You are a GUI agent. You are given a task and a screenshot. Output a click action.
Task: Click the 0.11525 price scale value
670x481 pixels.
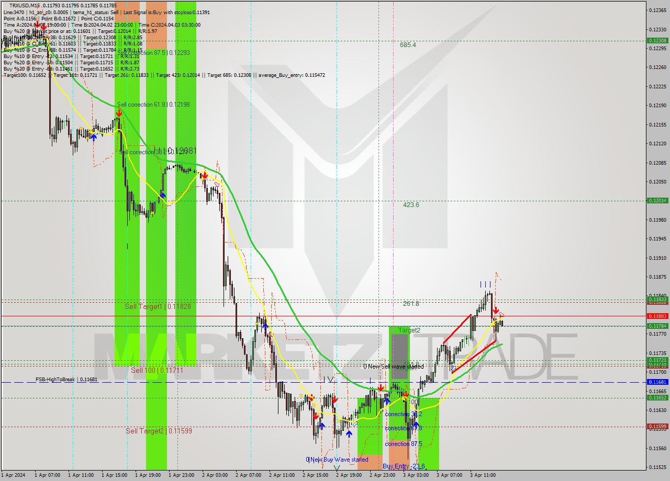pos(657,467)
